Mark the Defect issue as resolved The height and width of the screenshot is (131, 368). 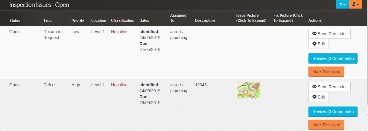click(326, 125)
